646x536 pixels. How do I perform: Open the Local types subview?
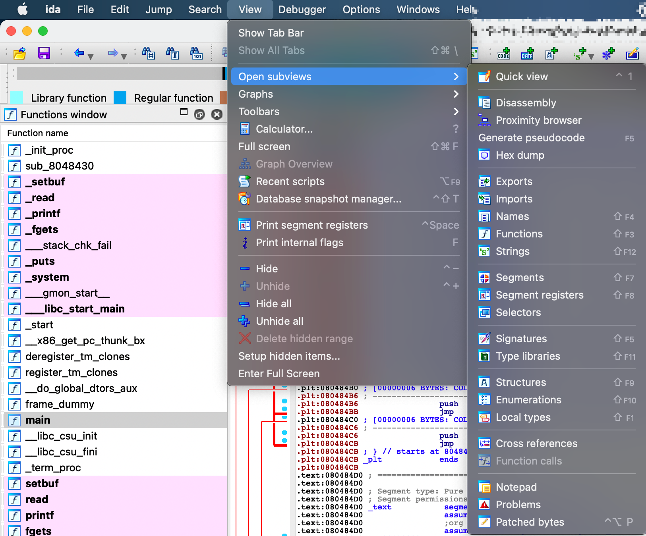coord(557,417)
